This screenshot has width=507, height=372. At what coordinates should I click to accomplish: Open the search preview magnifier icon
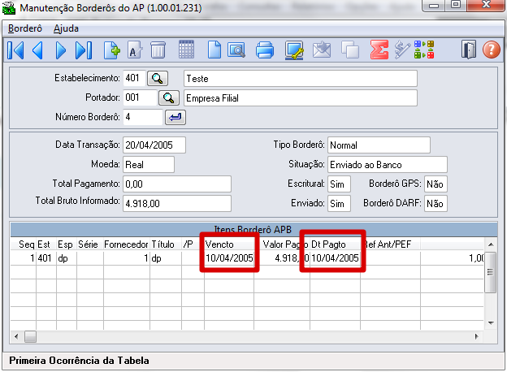tap(236, 50)
